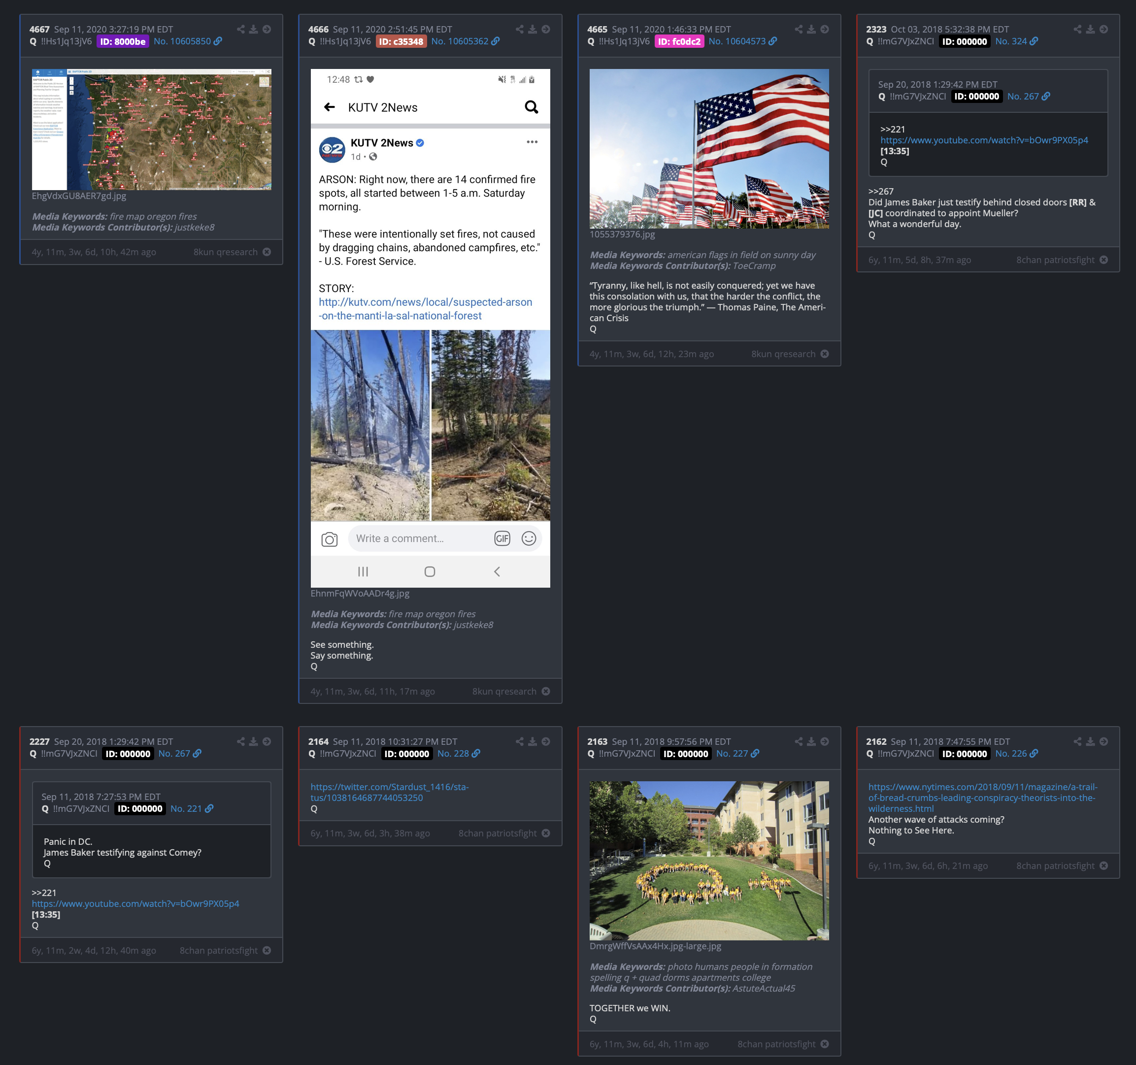Viewport: 1136px width, 1065px height.
Task: Open the American flags photo thumbnail
Action: (x=709, y=149)
